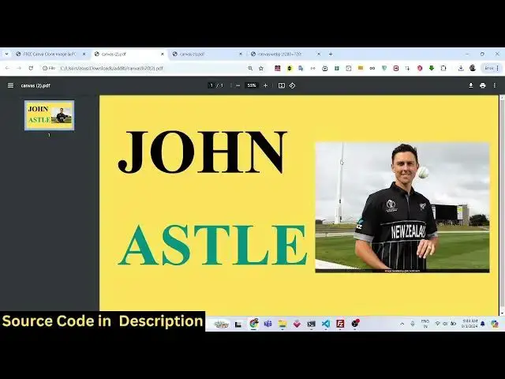Rotate the PDF counterclockwise

[x=292, y=85]
